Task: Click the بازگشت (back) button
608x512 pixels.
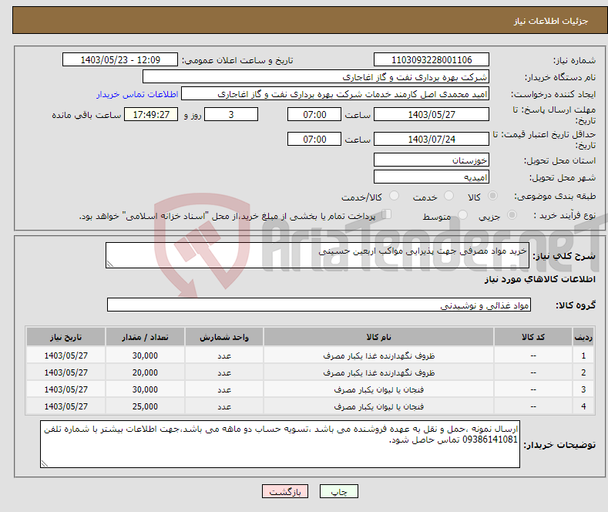Action: [285, 491]
